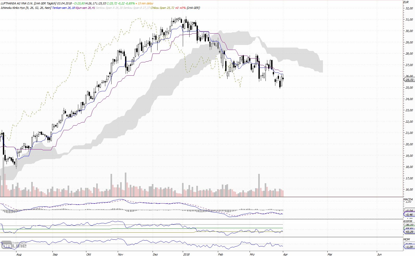Viewport: 415px width, 256px height.
Task: Click the MACDA panel label
Action: (408, 199)
